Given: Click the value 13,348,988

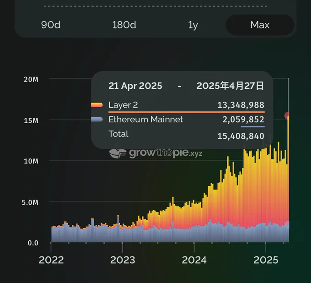Looking at the screenshot, I should (241, 105).
